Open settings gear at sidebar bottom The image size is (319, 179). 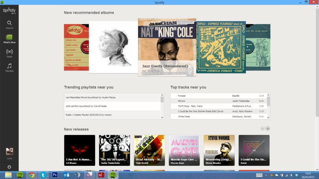[x=9, y=167]
